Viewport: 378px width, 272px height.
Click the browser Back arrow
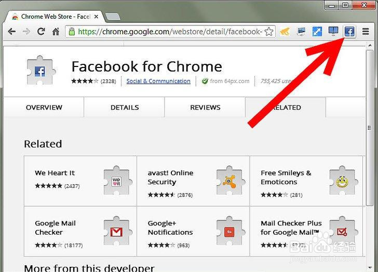pyautogui.click(x=11, y=31)
